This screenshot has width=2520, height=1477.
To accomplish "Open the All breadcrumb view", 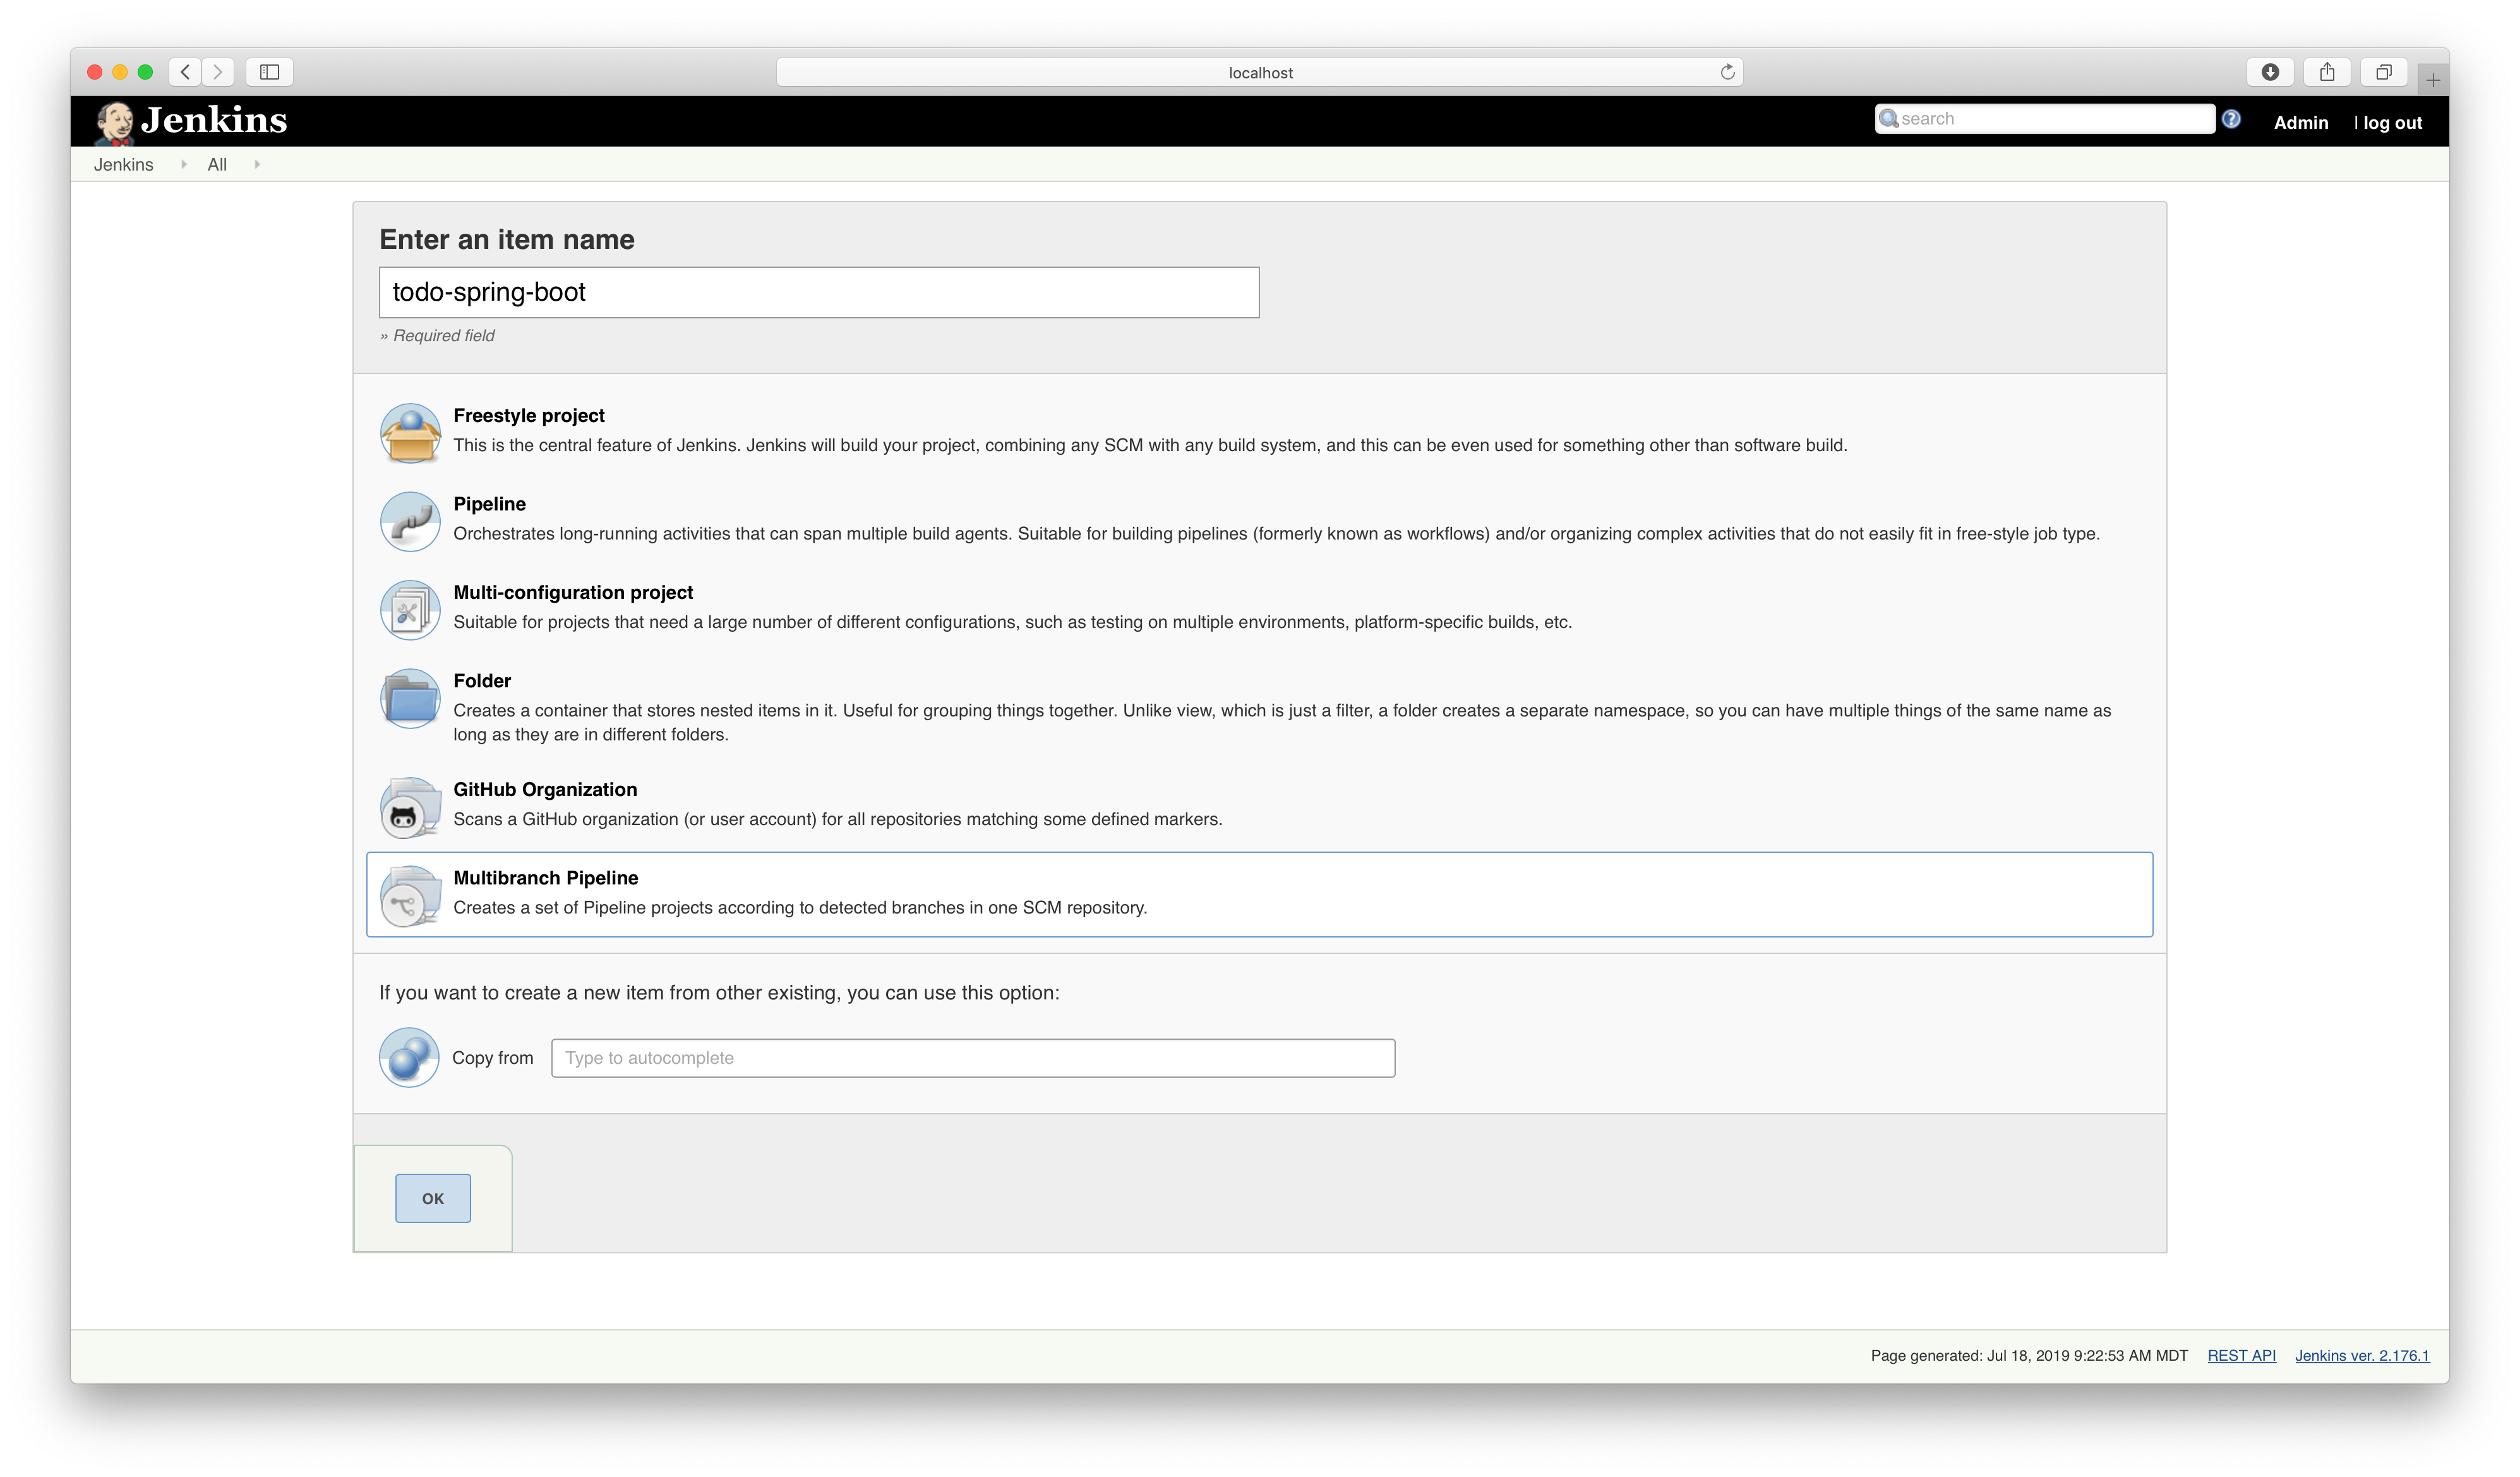I will tap(217, 165).
